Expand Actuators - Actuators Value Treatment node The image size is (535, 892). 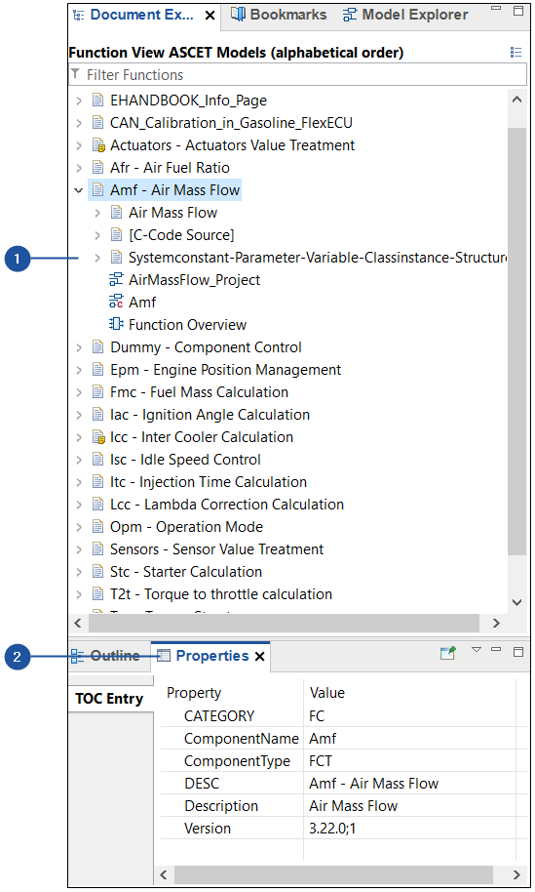[x=79, y=145]
